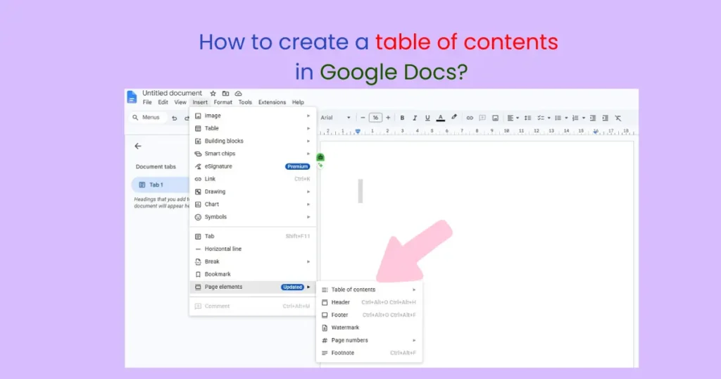The height and width of the screenshot is (379, 721).
Task: Open the highlight color pen tool
Action: point(454,118)
